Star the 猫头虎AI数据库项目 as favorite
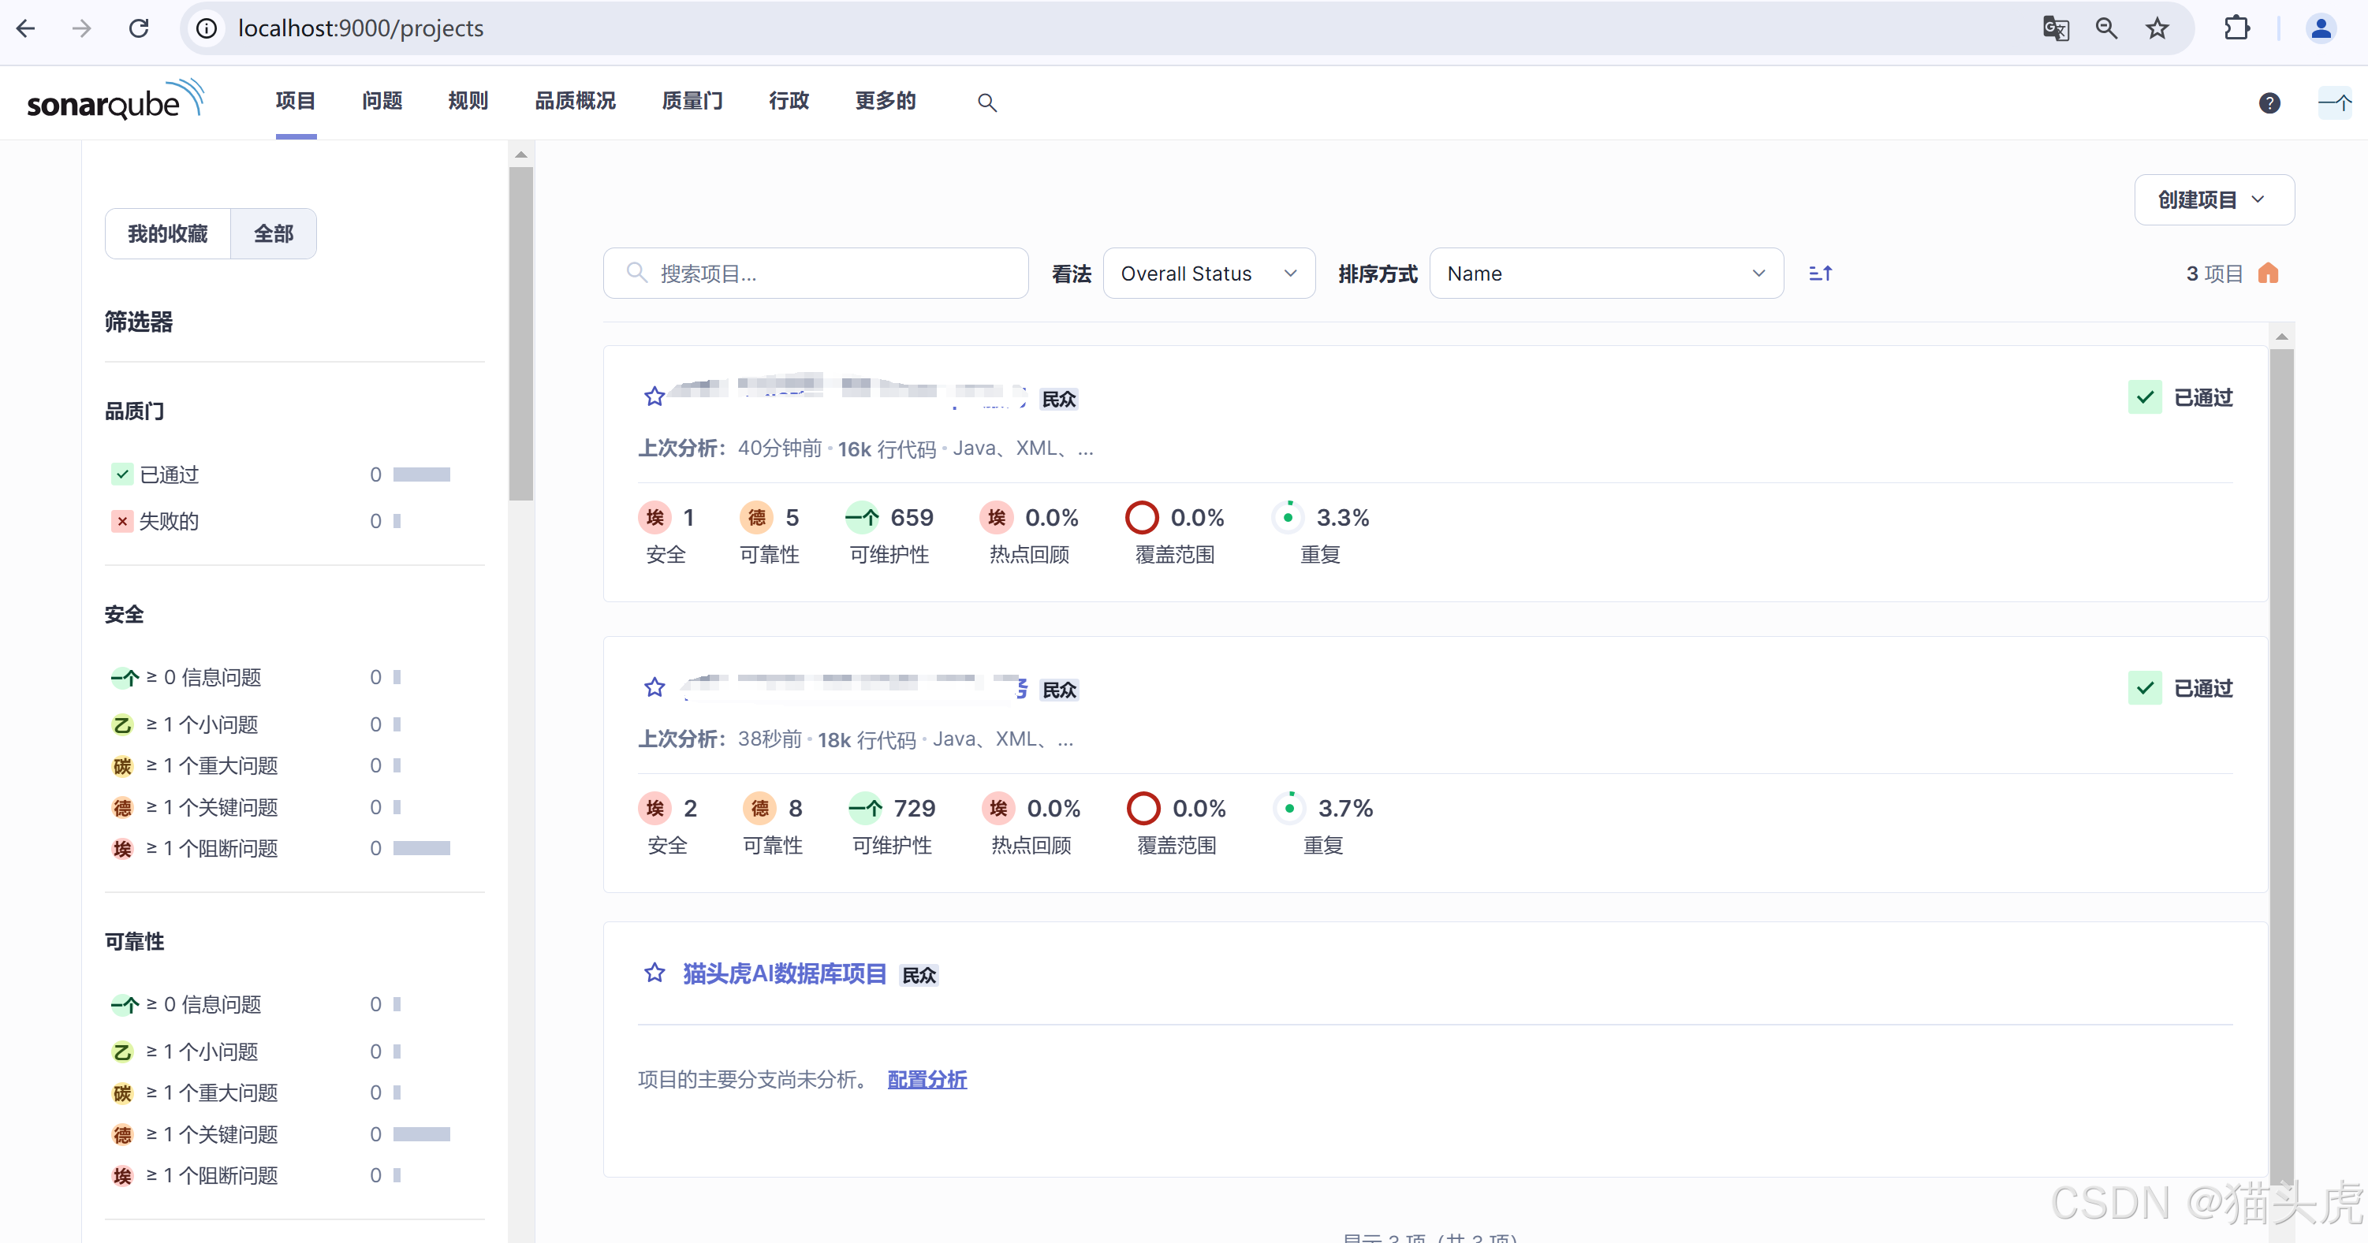This screenshot has height=1243, width=2368. (654, 973)
